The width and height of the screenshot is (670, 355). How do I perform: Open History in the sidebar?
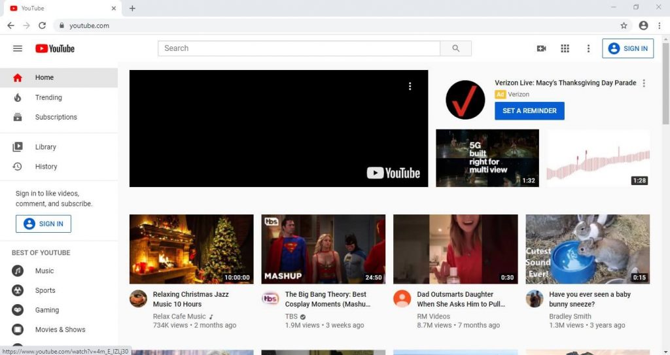pyautogui.click(x=59, y=167)
